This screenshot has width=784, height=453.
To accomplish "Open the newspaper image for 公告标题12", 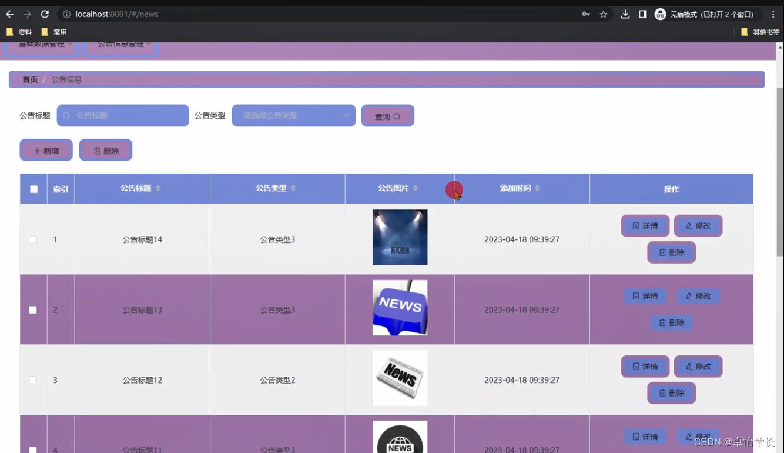I will (x=400, y=378).
